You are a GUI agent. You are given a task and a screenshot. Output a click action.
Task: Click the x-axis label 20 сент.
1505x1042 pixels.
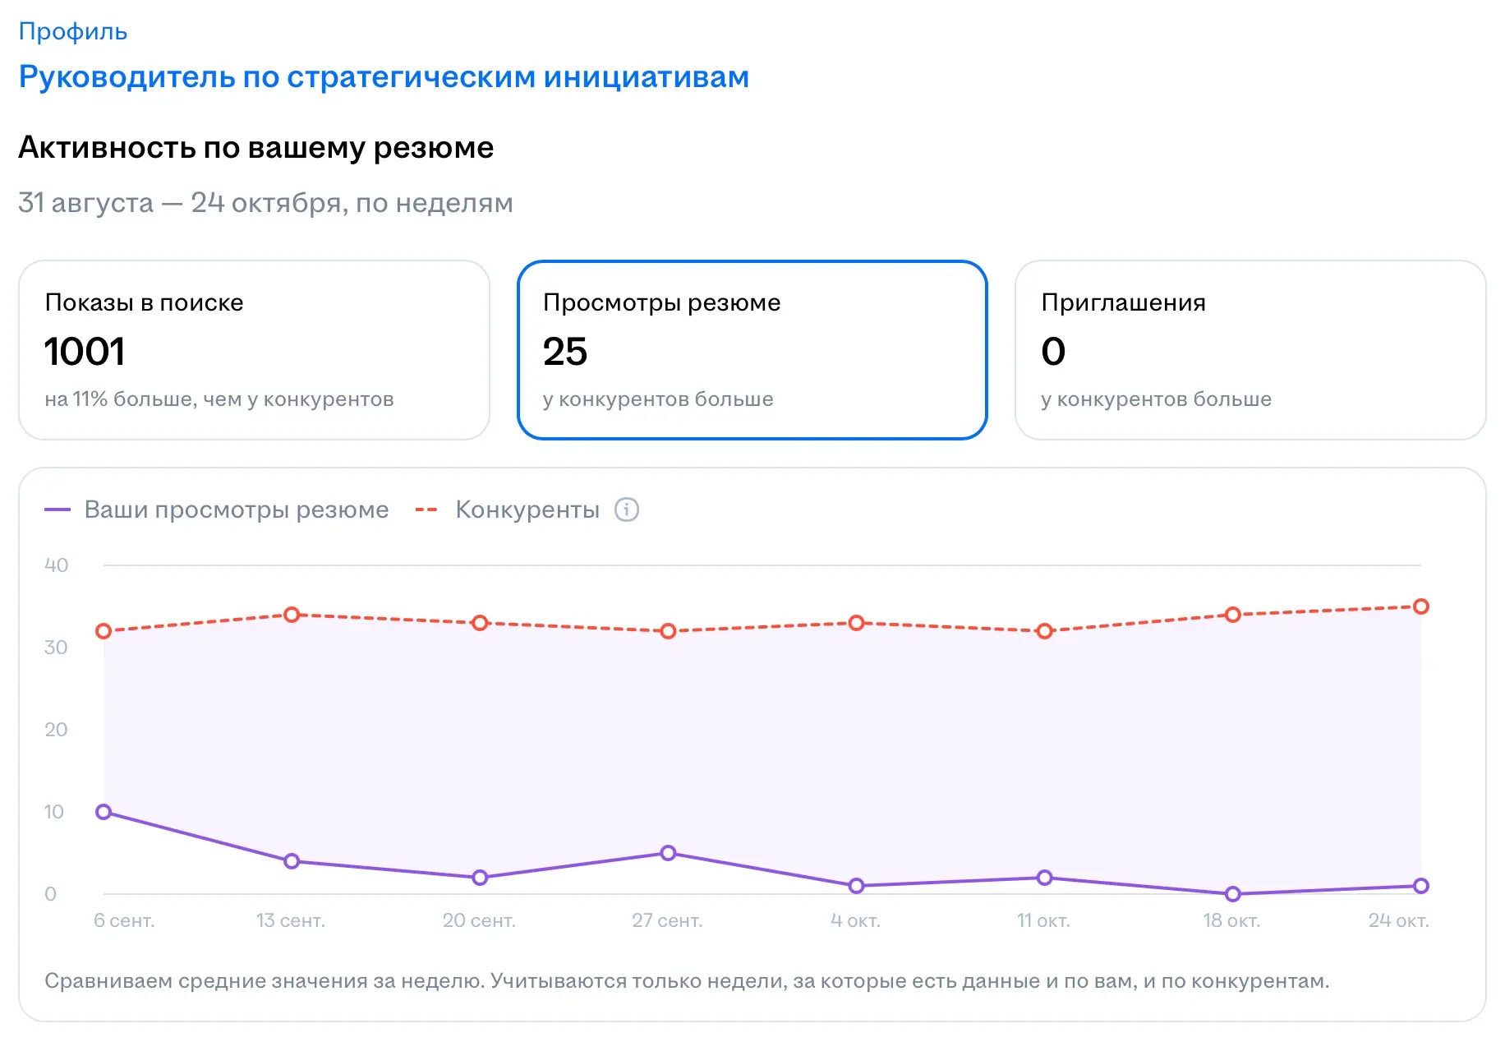tap(480, 920)
